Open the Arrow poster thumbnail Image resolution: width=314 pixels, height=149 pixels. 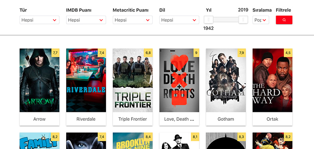coord(39,80)
